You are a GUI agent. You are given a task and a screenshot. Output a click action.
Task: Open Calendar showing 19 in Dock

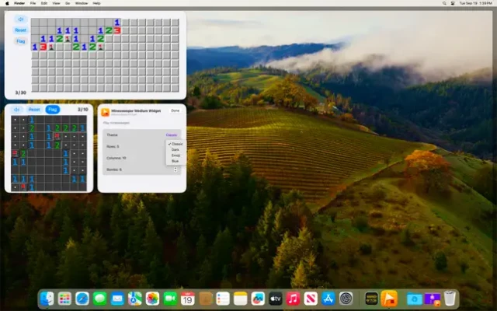tap(188, 299)
